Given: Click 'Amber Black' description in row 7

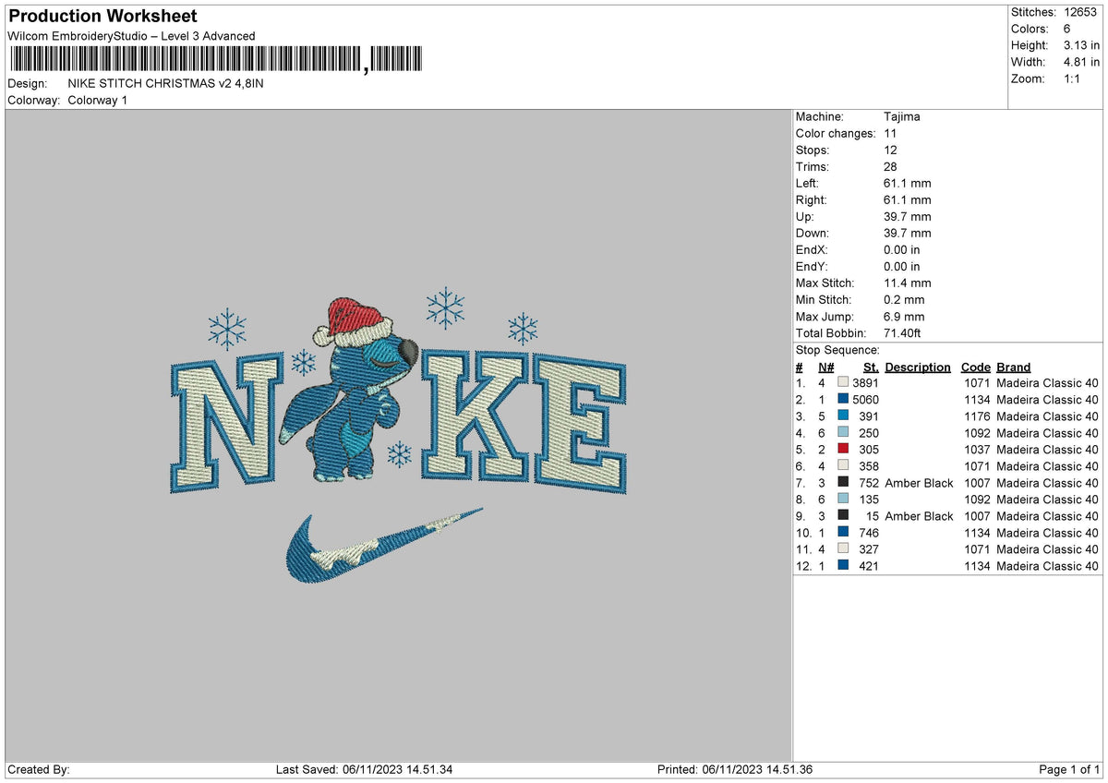Looking at the screenshot, I should click(x=919, y=482).
